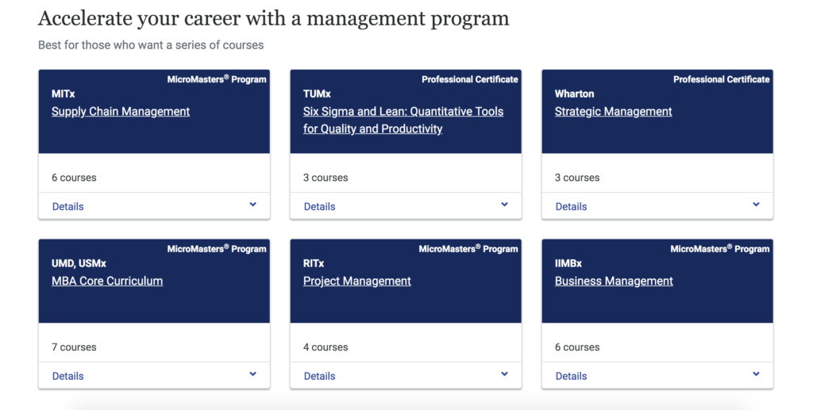This screenshot has width=813, height=410.
Task: Expand chevron on Strategic Management card
Action: (x=756, y=205)
